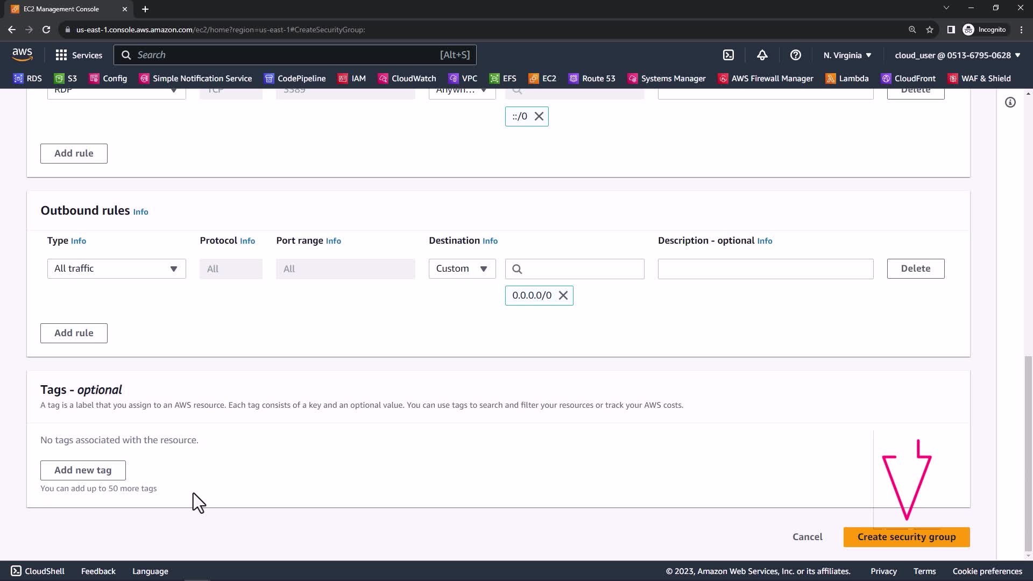Screen dimensions: 1033x581
Task: Open the Services grid menu
Action: point(79,55)
